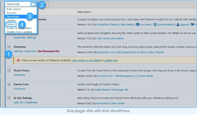Open John Havlik author link

(103, 38)
